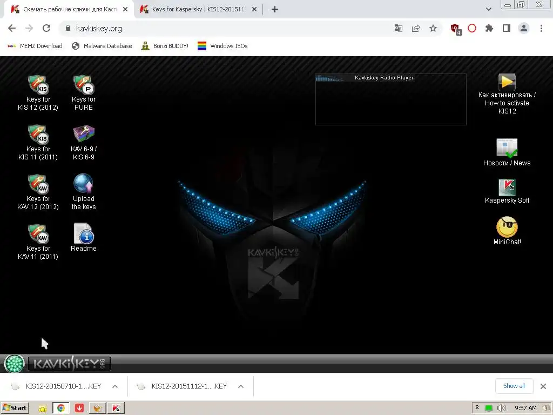
Task: Go forward in browser history
Action: pyautogui.click(x=29, y=28)
